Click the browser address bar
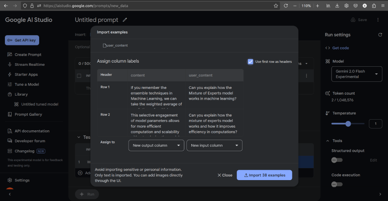The width and height of the screenshot is (388, 201). 151,6
